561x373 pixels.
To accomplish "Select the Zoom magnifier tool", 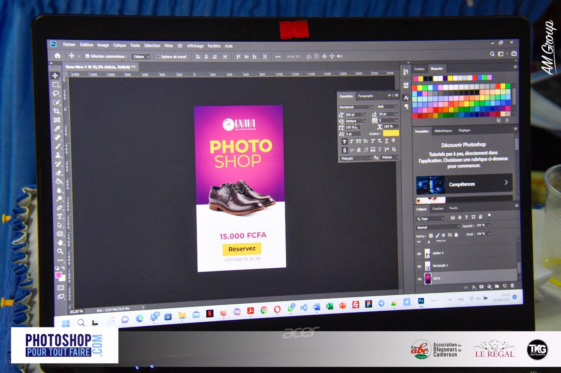I will tap(60, 252).
